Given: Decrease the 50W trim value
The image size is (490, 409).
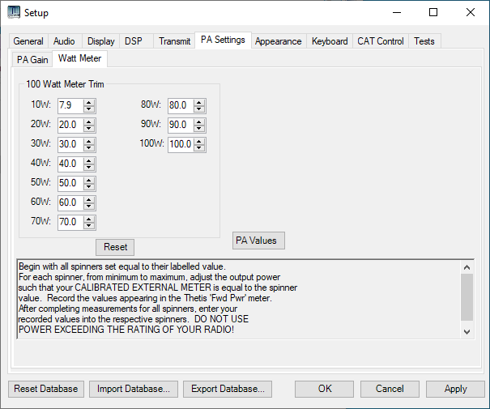Looking at the screenshot, I should coord(89,186).
